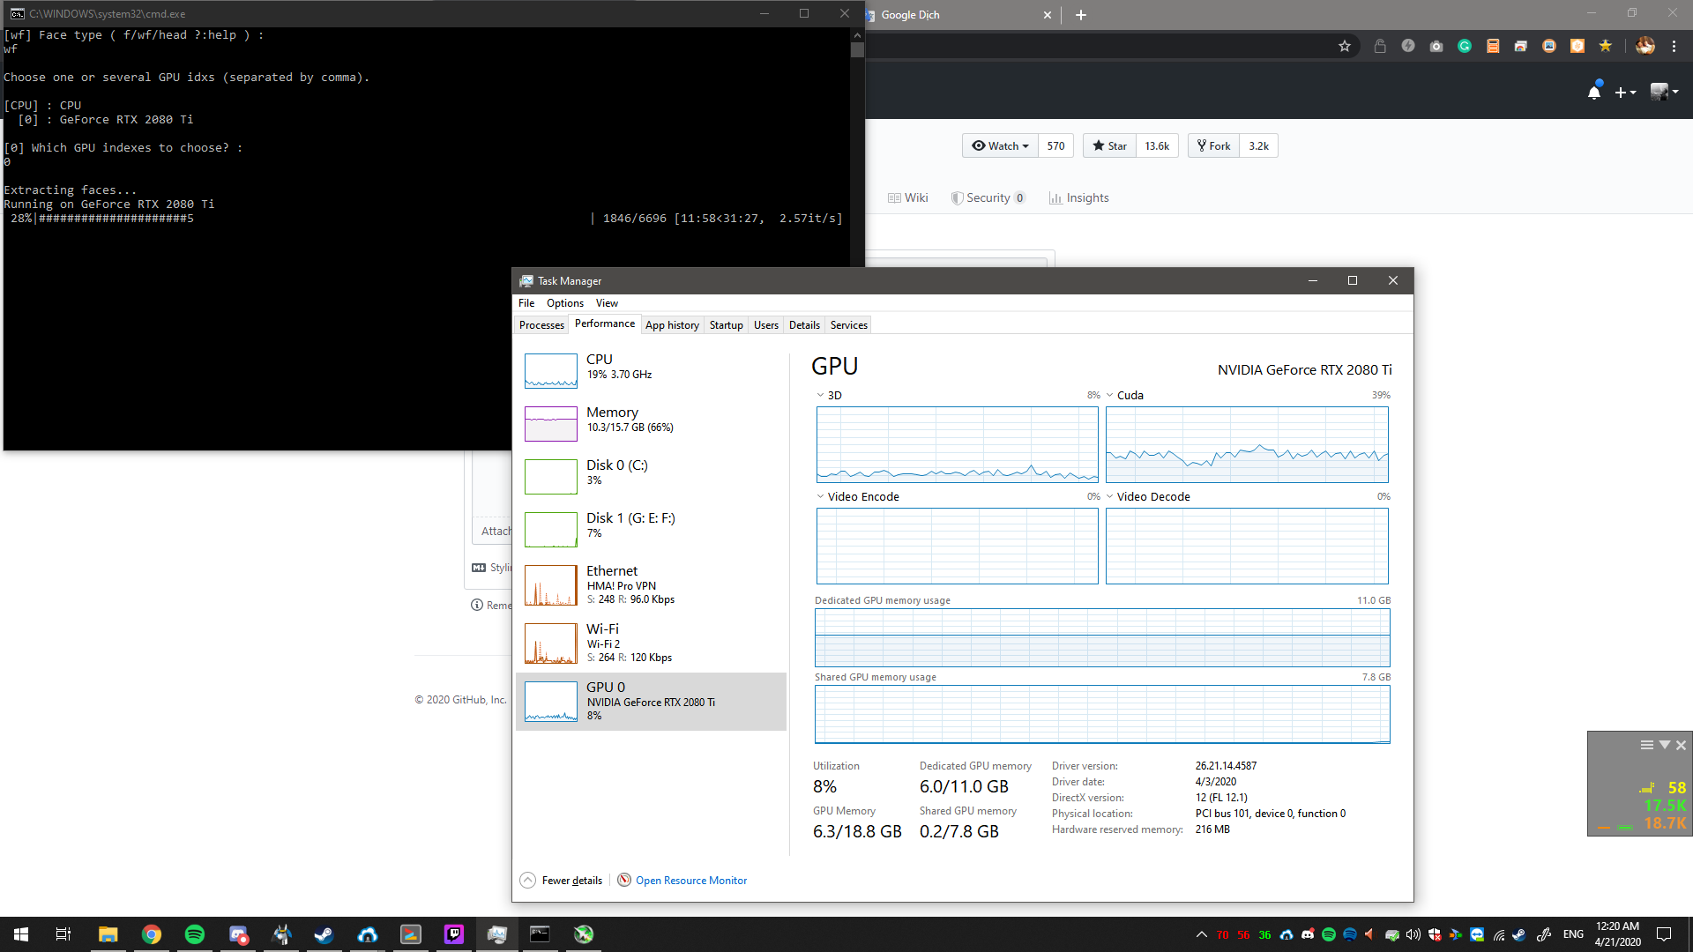
Task: Click the Command Prompt scrollbar
Action: point(856,50)
